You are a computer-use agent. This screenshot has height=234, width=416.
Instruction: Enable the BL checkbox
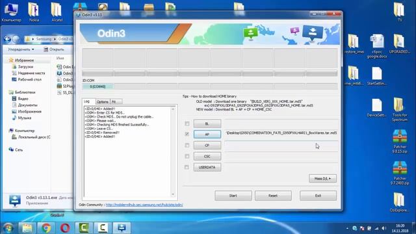click(187, 123)
